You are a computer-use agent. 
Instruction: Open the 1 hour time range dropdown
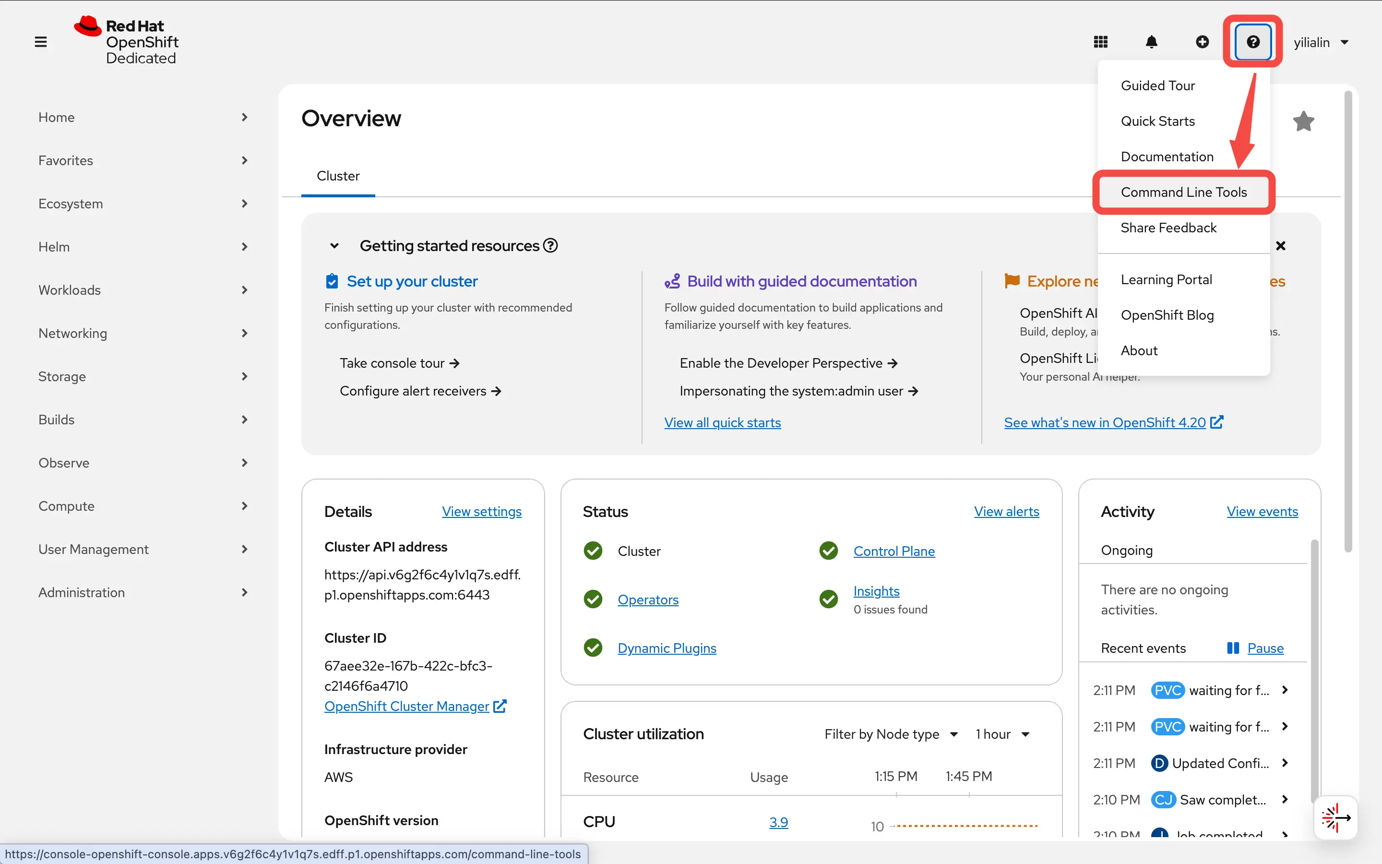pyautogui.click(x=1003, y=734)
